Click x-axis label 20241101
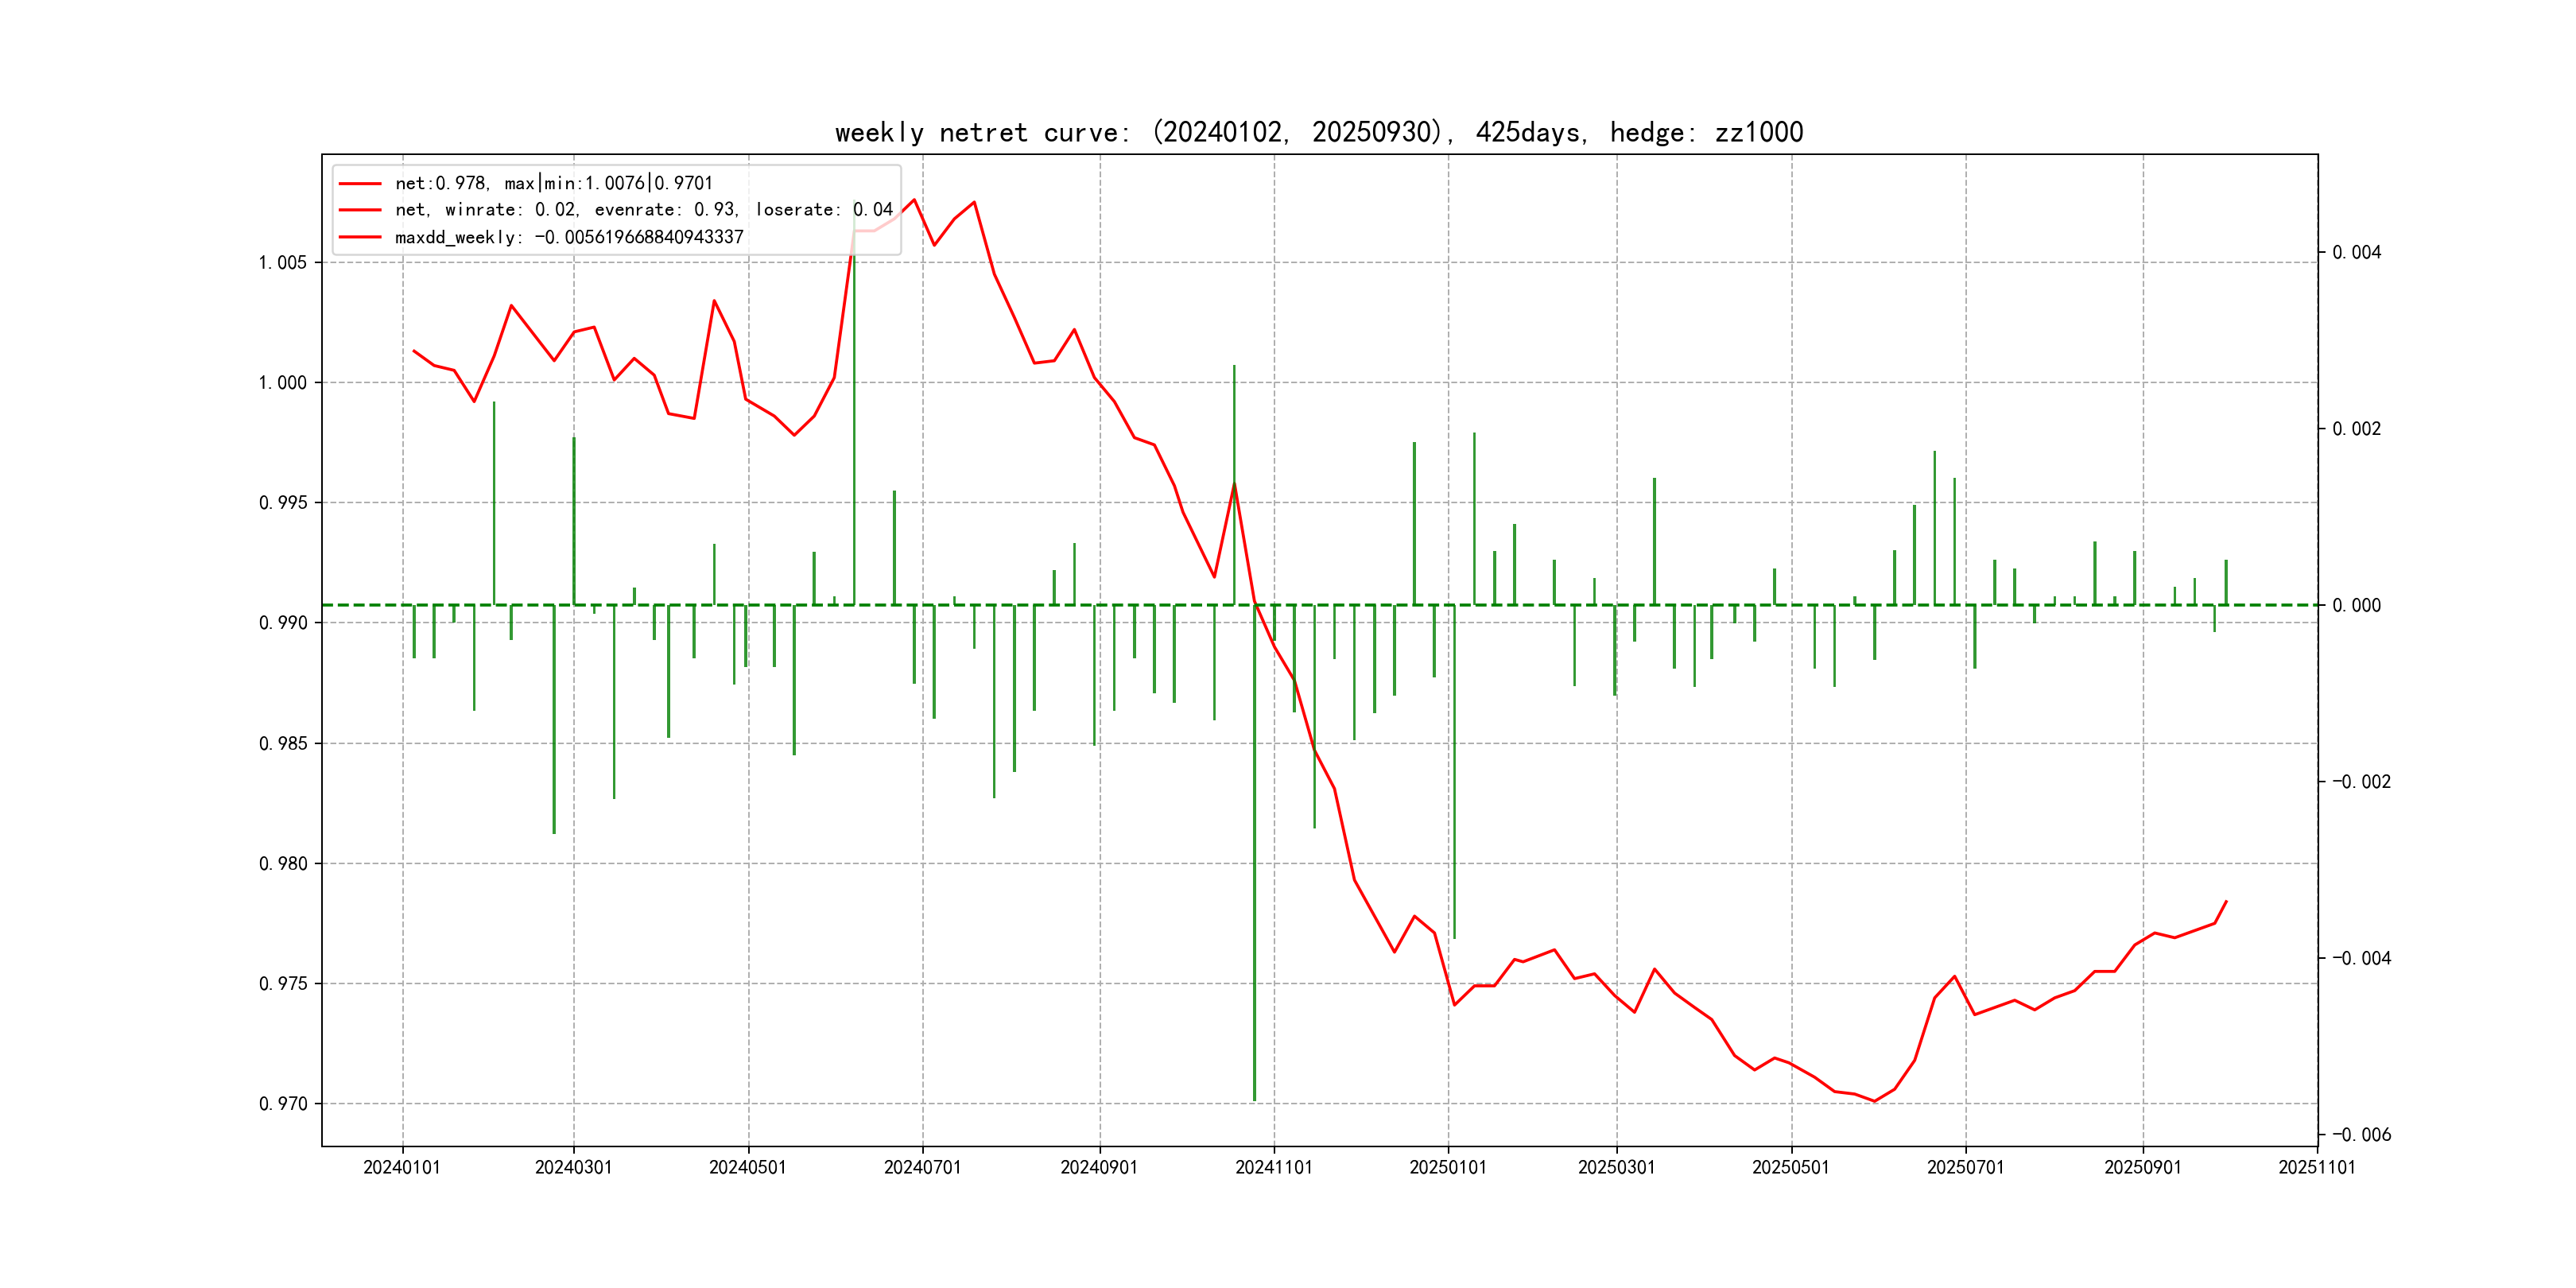The width and height of the screenshot is (2576, 1288). point(1273,1167)
